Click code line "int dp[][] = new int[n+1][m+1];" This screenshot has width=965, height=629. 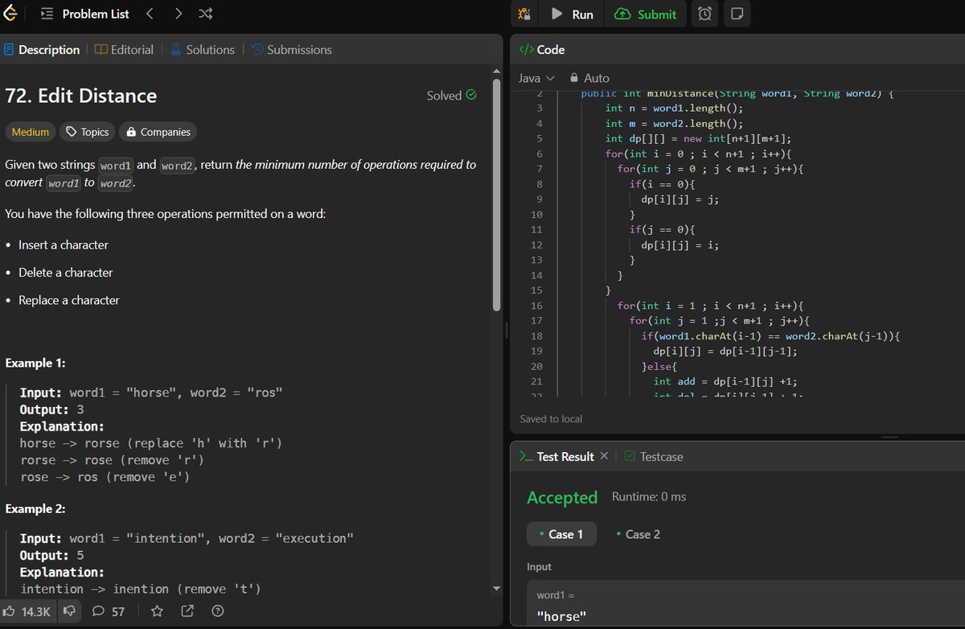click(699, 138)
